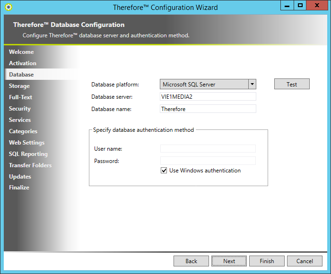Jump to the Finalize step
This screenshot has height=274, width=331.
[19, 188]
